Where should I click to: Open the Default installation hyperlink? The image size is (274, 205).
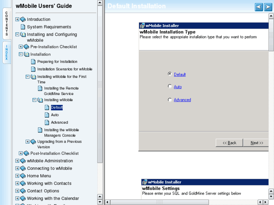(x=180, y=74)
